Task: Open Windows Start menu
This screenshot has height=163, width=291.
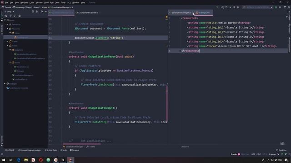Action: [4, 160]
